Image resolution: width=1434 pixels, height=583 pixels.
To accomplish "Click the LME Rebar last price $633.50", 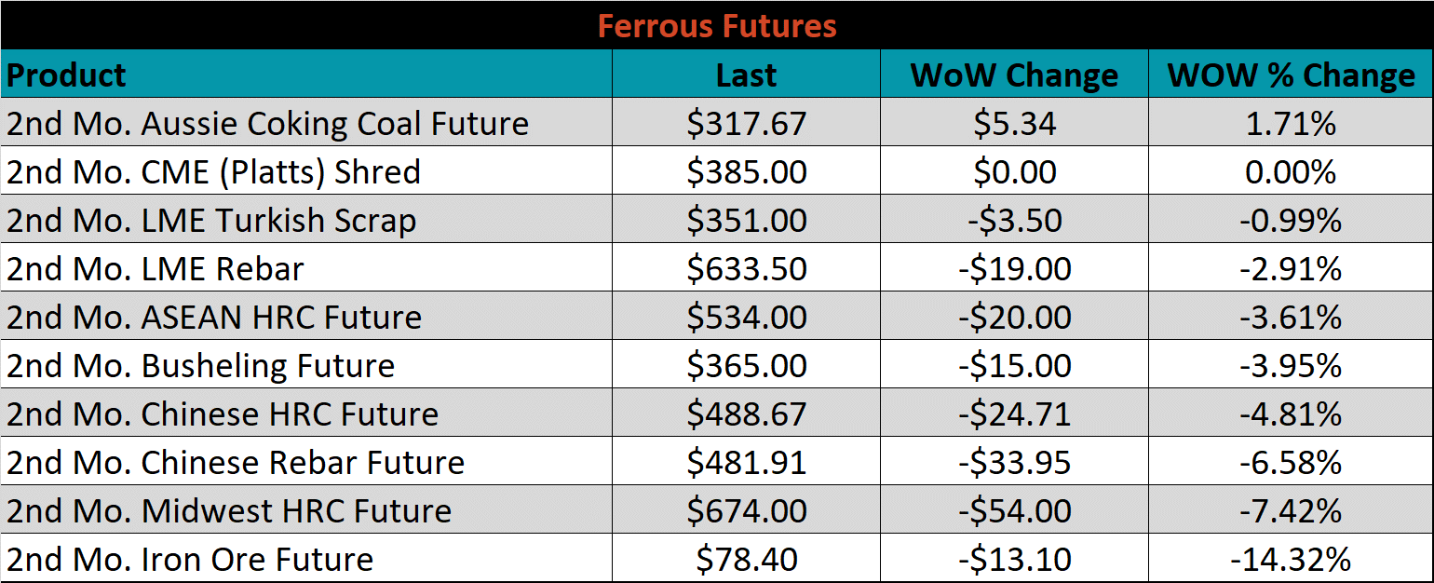I will tap(746, 268).
